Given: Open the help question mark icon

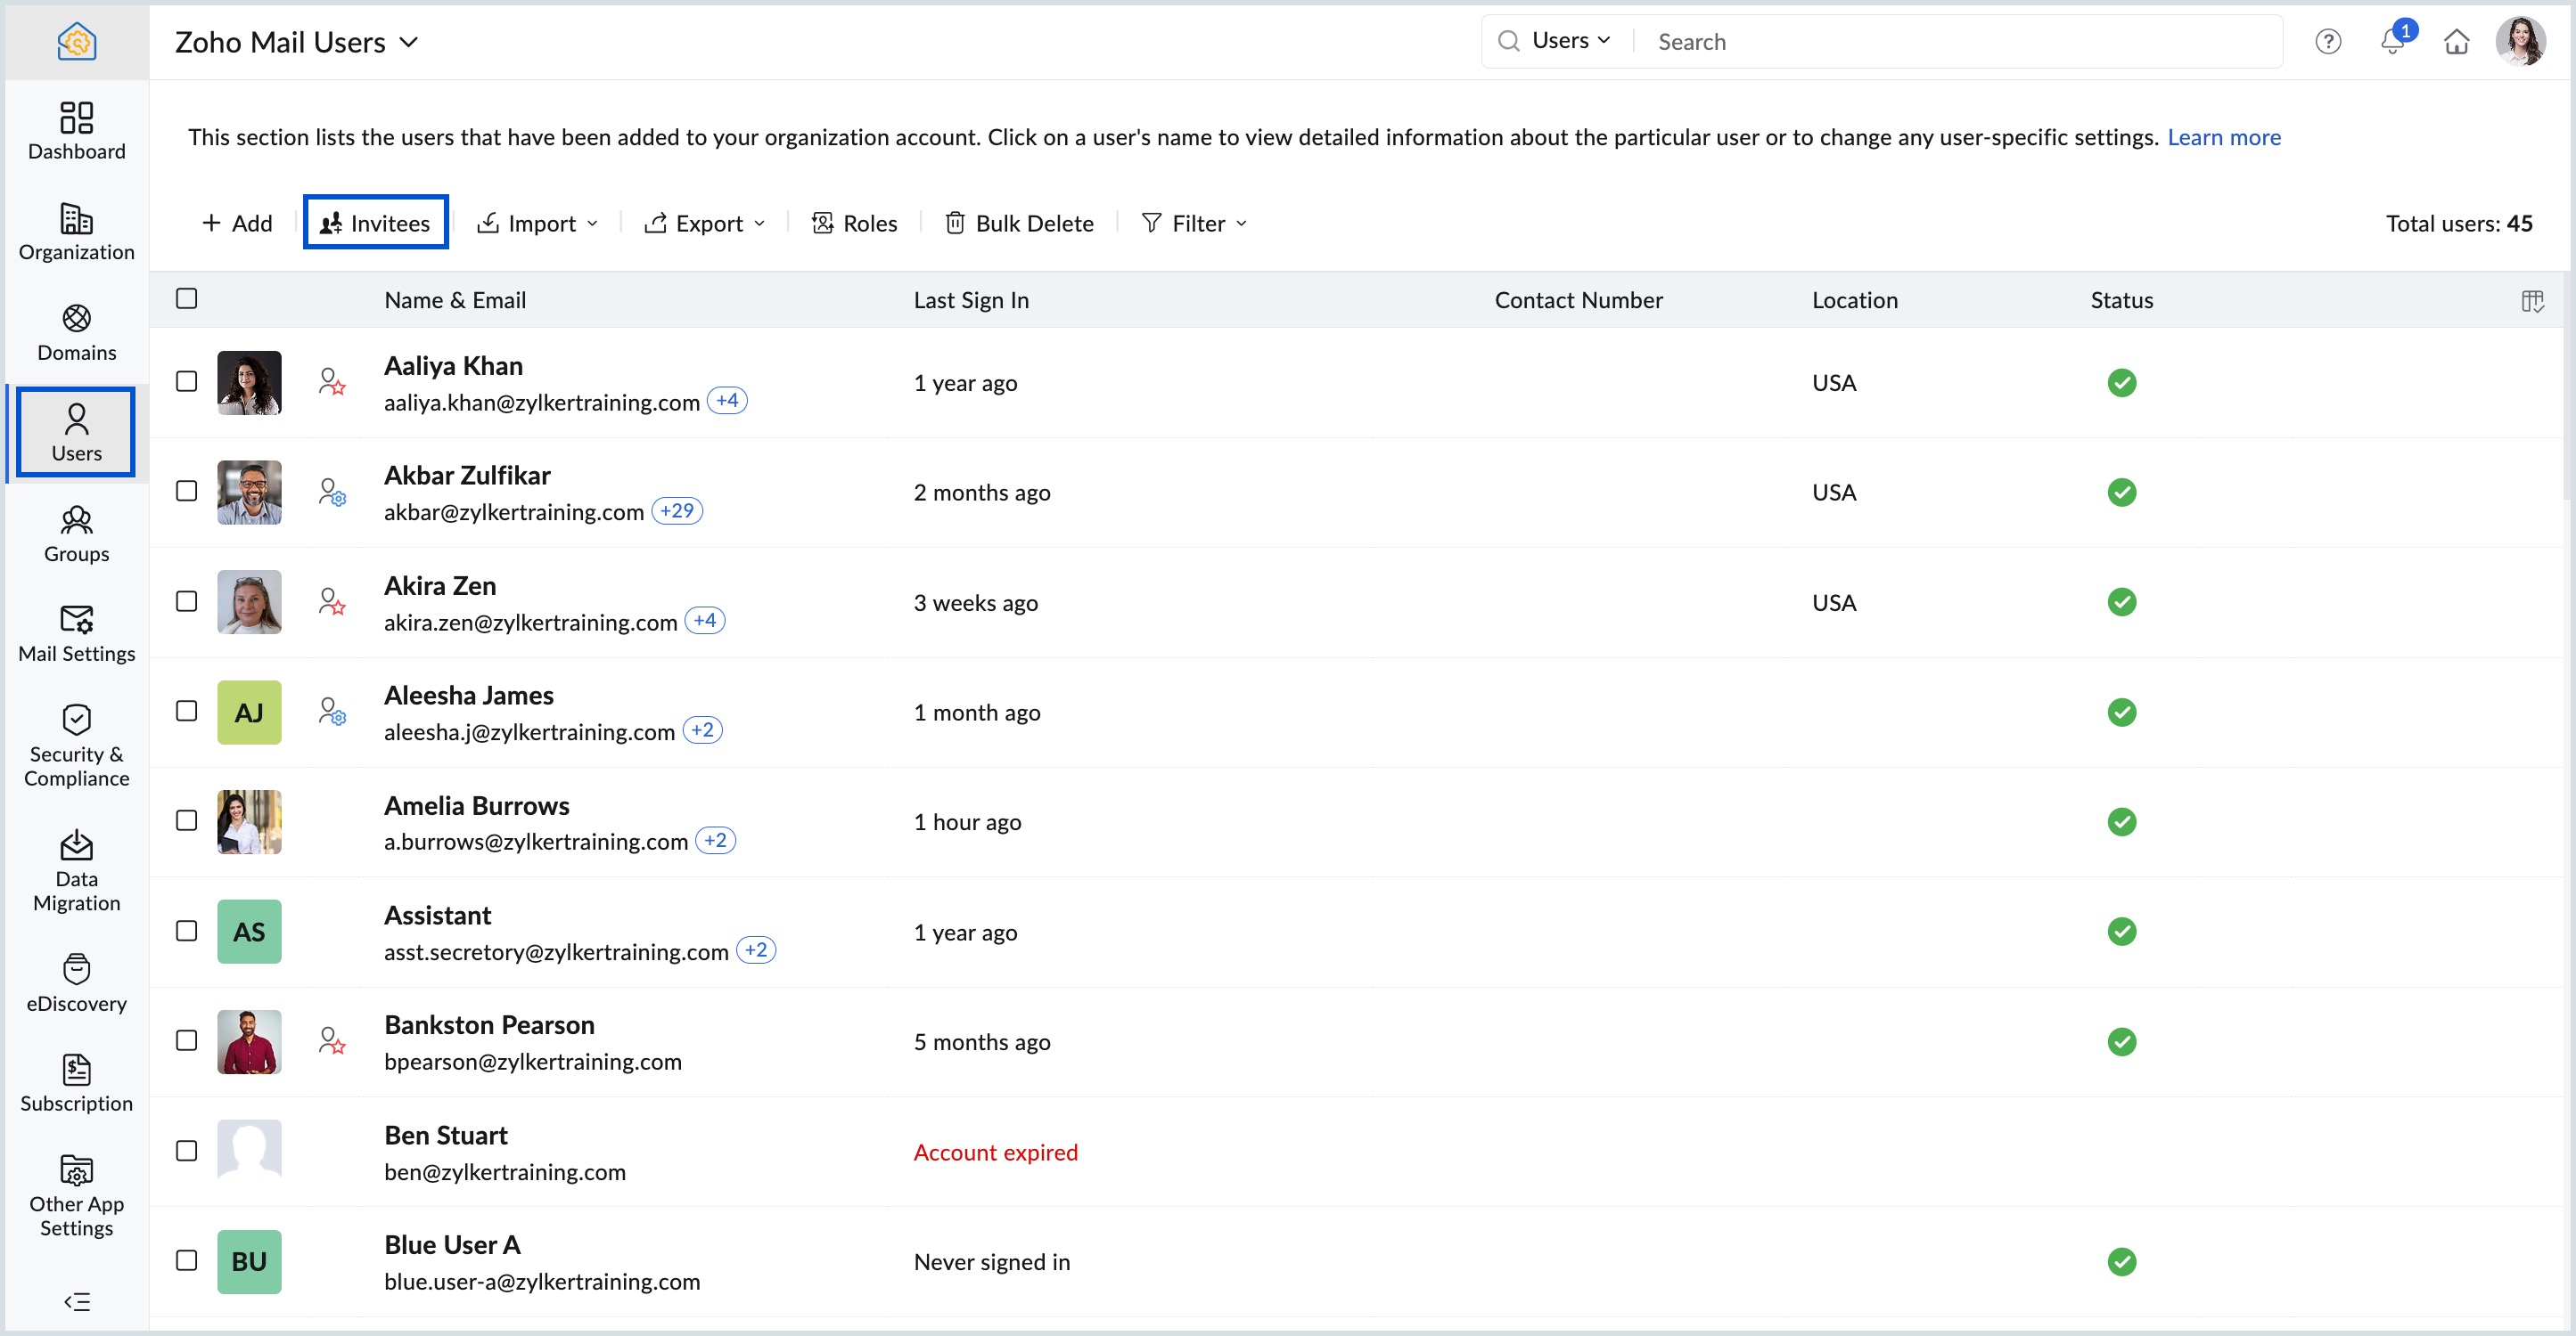Looking at the screenshot, I should [2328, 42].
